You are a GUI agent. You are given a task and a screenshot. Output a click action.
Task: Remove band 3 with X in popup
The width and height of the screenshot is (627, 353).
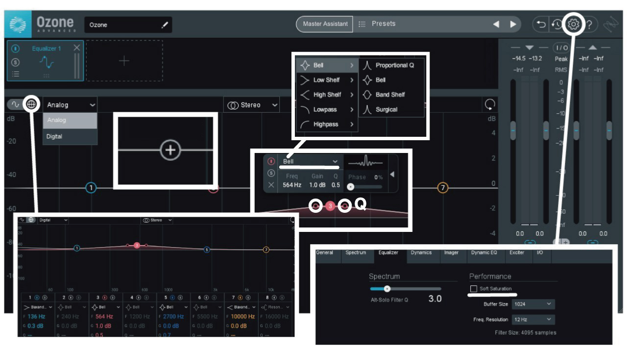(x=271, y=185)
